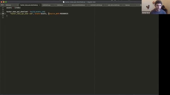
Task: Click the Sandy Ryza webcam thumbnail
Action: pyautogui.click(x=156, y=7)
